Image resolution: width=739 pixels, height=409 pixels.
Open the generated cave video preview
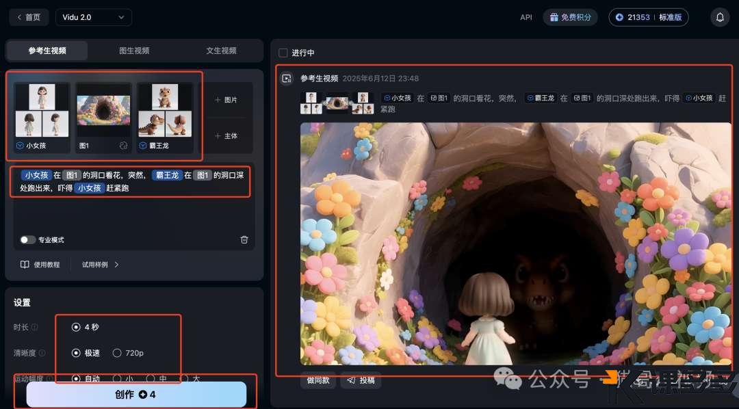tap(515, 243)
